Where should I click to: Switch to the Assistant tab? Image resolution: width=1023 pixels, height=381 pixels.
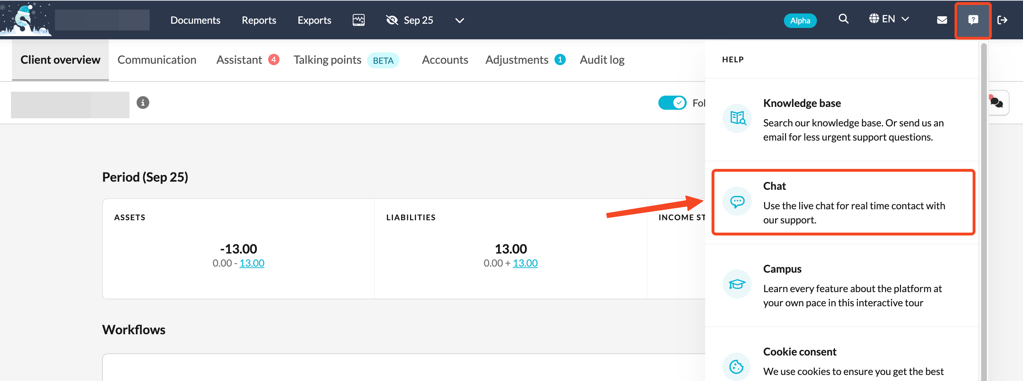pyautogui.click(x=239, y=59)
